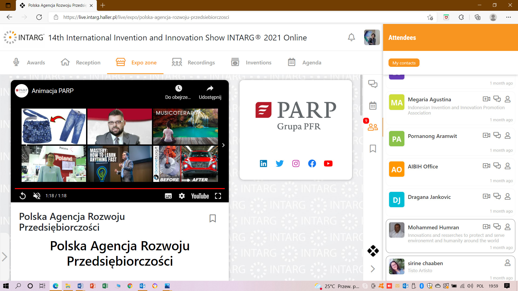The height and width of the screenshot is (291, 518).
Task: Collapse the sidebar with the right chevron
Action: coord(373,269)
